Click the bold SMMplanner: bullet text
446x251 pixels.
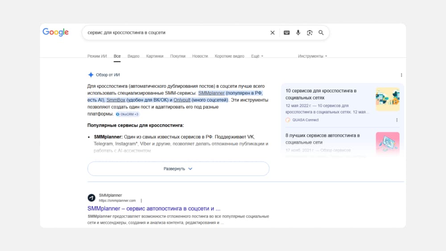click(x=108, y=137)
